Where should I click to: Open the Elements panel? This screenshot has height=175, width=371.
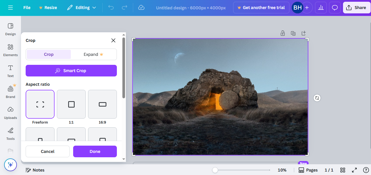click(10, 50)
